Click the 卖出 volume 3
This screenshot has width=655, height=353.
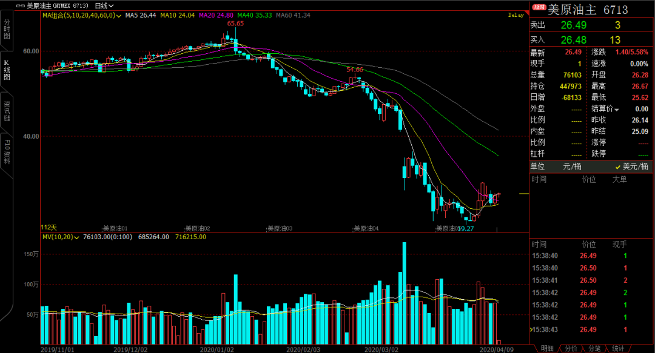click(617, 25)
